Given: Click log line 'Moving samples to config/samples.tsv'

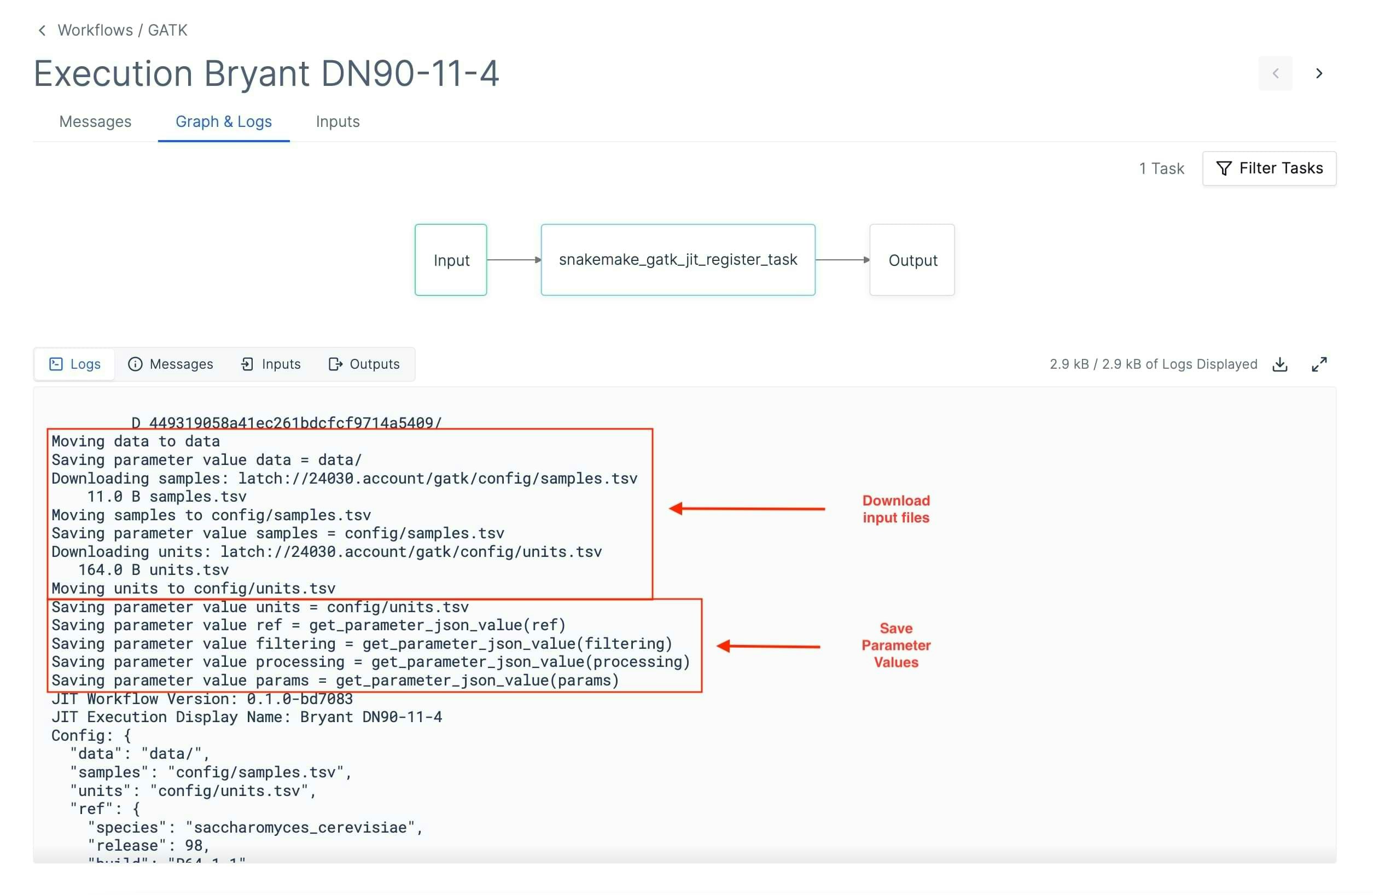Looking at the screenshot, I should pos(211,515).
